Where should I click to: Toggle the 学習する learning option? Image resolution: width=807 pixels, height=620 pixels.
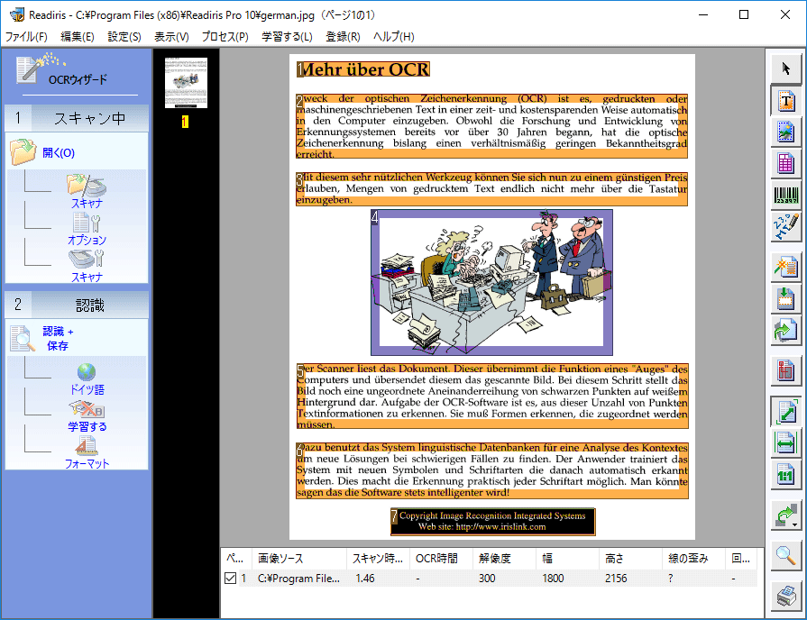[87, 416]
